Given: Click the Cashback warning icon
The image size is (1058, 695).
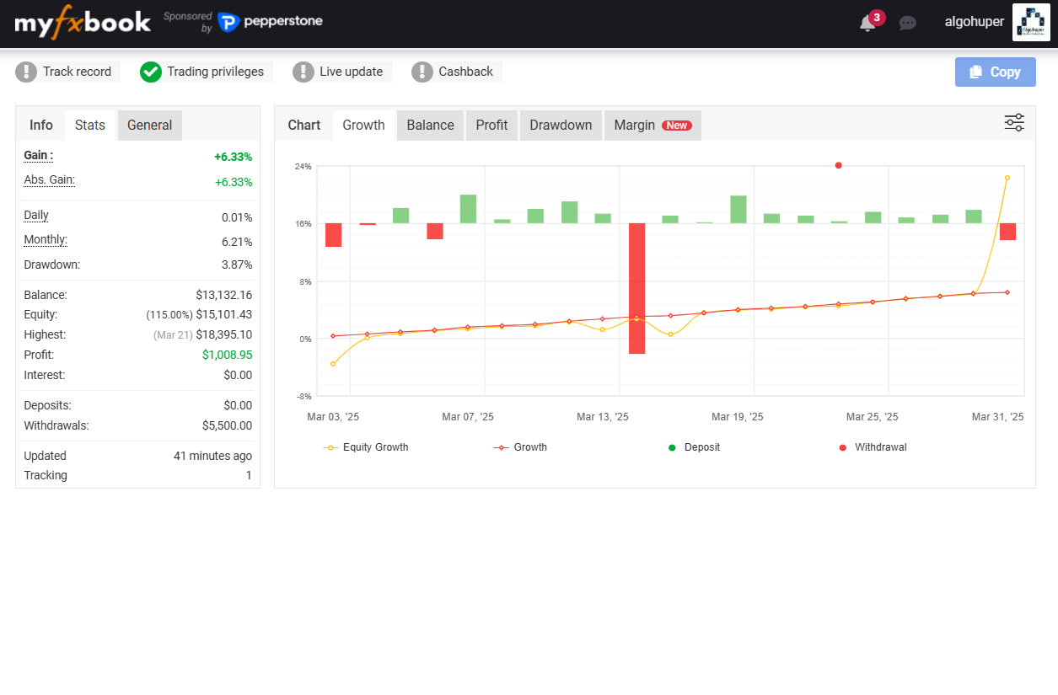Looking at the screenshot, I should (x=422, y=72).
